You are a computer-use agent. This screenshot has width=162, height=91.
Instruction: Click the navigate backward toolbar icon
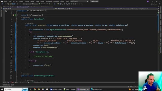(x=3, y=4)
